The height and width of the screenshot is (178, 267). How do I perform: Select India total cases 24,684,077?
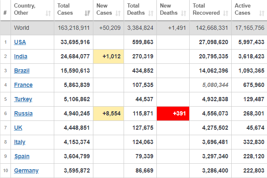[75, 56]
